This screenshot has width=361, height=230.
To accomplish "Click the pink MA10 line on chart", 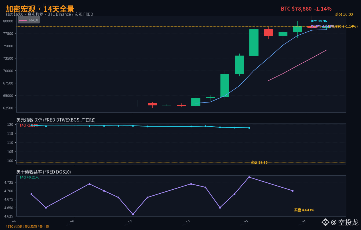I will [297, 66].
